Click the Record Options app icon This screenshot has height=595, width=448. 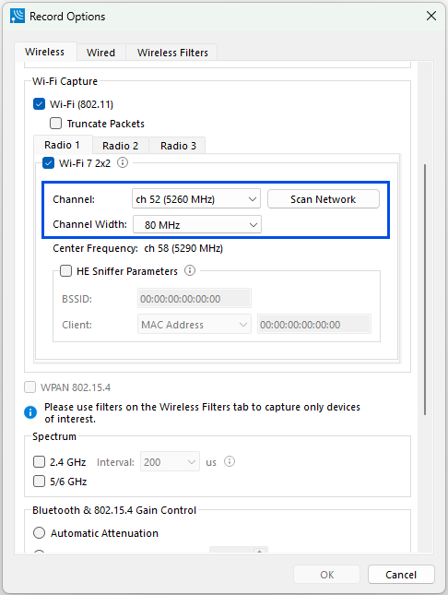click(x=18, y=17)
